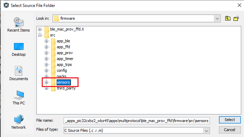Expand the sensors folder
This screenshot has height=137, width=244.
point(46,82)
